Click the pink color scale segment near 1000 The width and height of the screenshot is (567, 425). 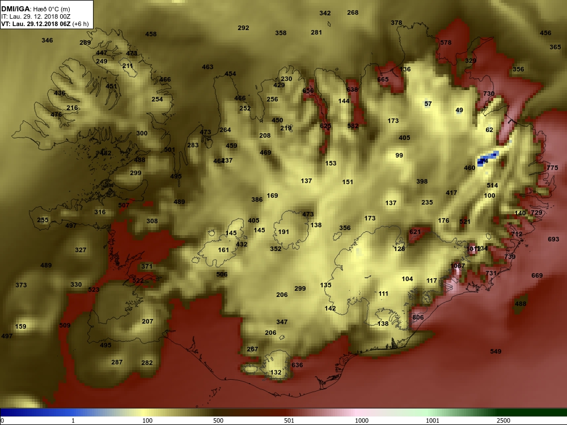click(356, 413)
